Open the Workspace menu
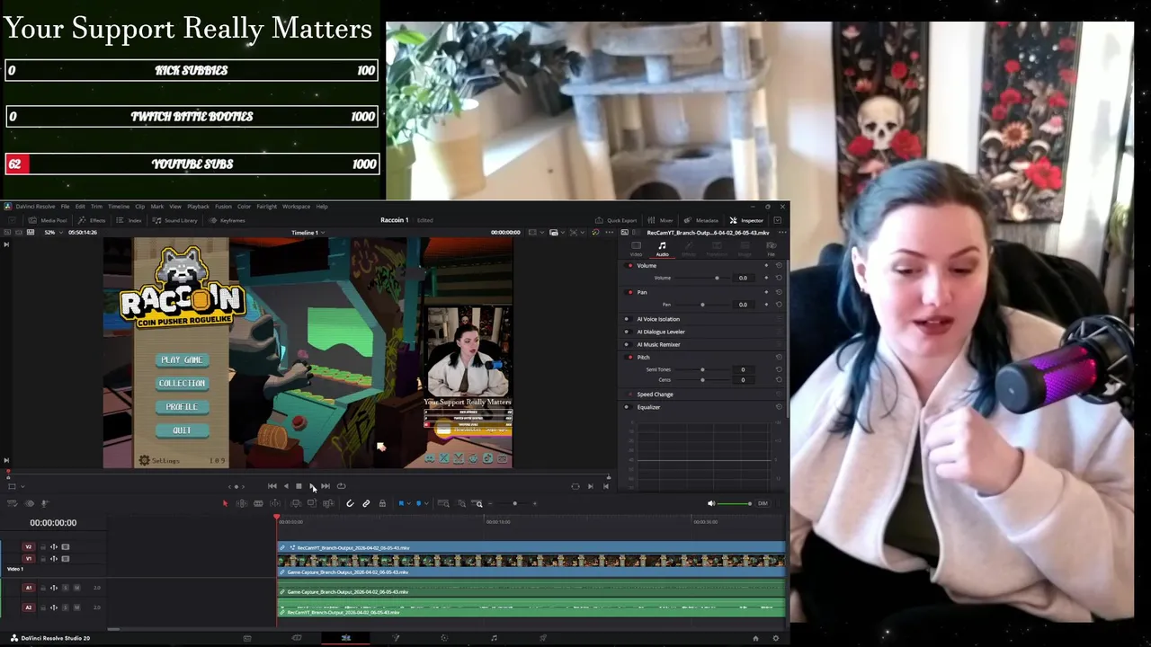This screenshot has height=647, width=1151. (x=296, y=207)
